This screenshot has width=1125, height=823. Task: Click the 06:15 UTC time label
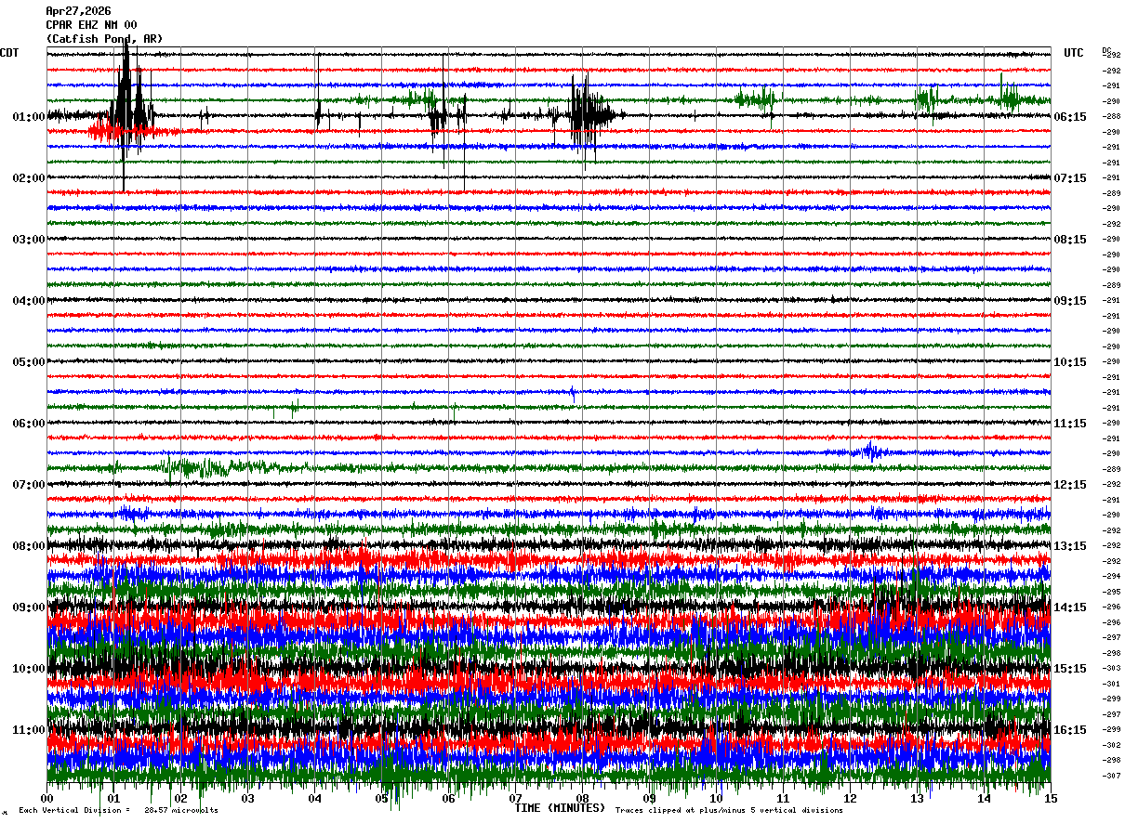point(1069,117)
